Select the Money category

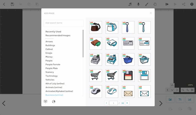pyautogui.click(x=49, y=57)
